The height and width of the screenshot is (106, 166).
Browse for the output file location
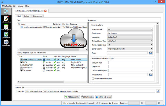158,91
